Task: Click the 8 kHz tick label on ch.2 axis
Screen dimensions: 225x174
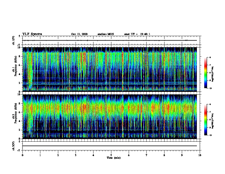Action: pos(20,103)
